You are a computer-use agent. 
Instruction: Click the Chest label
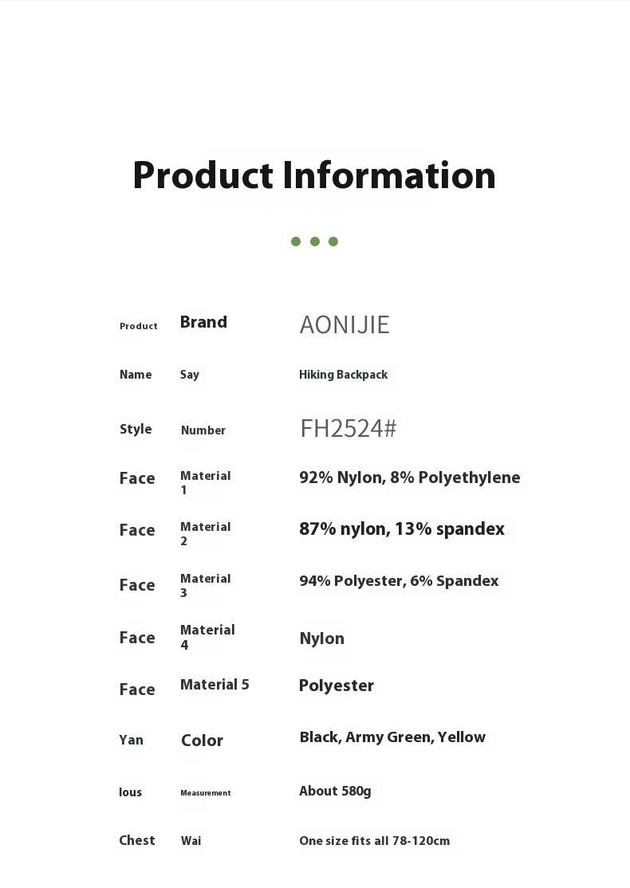[x=136, y=840]
